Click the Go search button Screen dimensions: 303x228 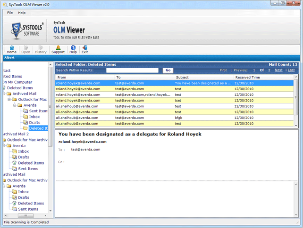168,70
